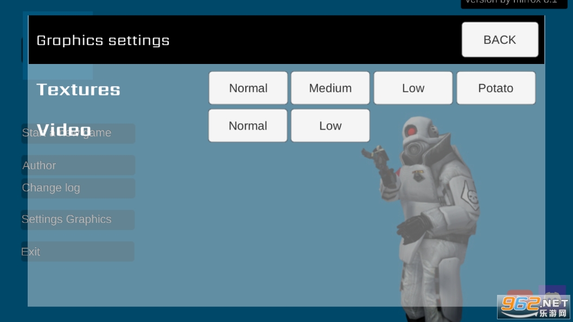Choose Low video quality
Viewport: 573px width, 322px height.
click(330, 126)
